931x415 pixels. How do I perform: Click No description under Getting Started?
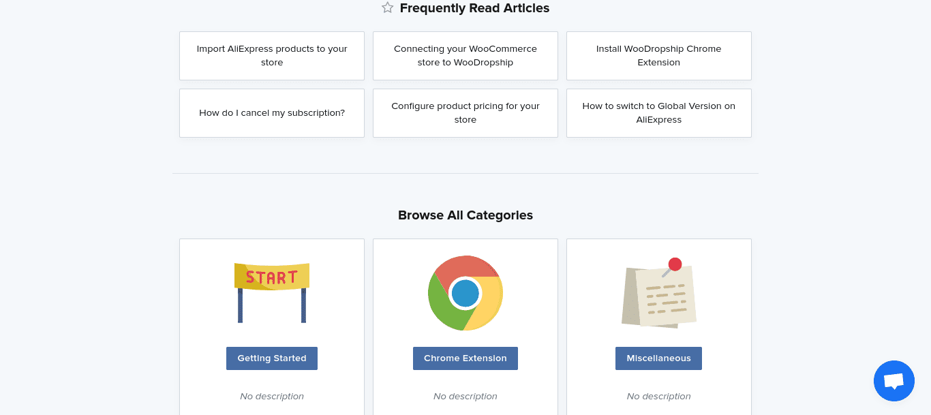[272, 396]
